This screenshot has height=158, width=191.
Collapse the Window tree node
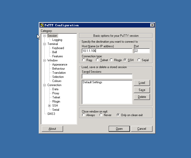(x=44, y=60)
